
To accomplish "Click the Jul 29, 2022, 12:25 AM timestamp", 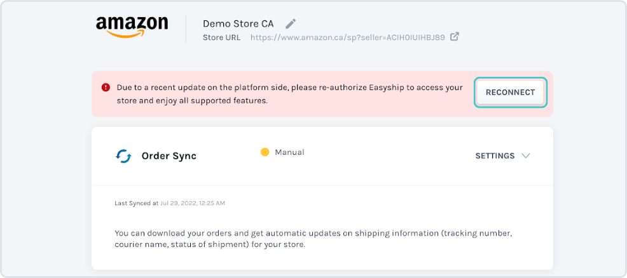I will [x=192, y=203].
